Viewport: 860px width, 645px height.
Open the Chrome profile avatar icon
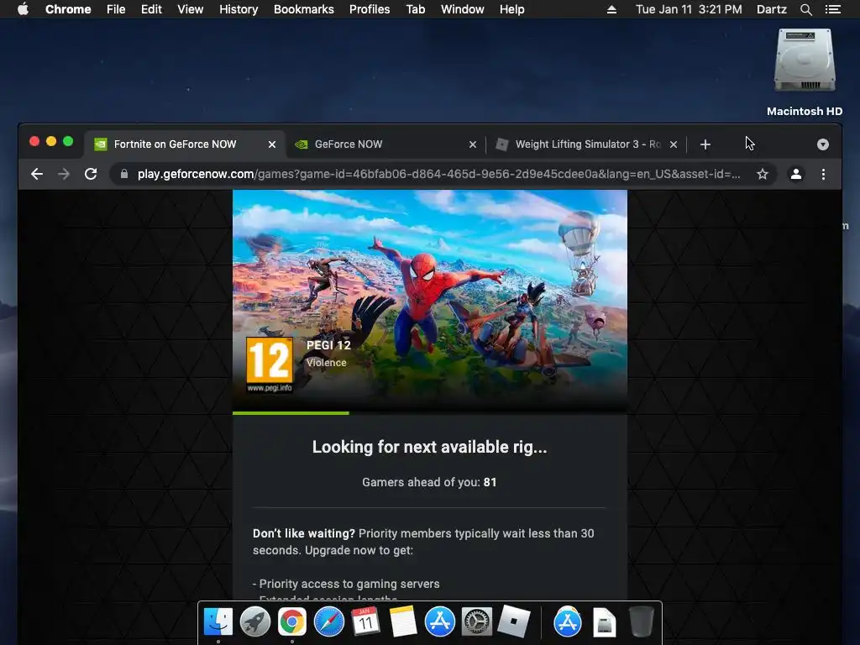[x=796, y=174]
